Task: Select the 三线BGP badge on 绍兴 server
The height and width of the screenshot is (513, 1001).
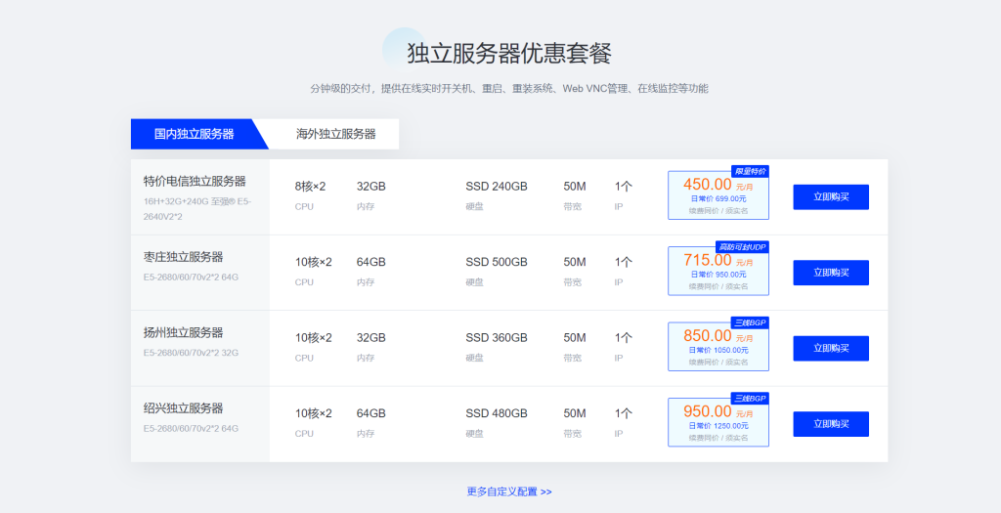Action: click(750, 399)
